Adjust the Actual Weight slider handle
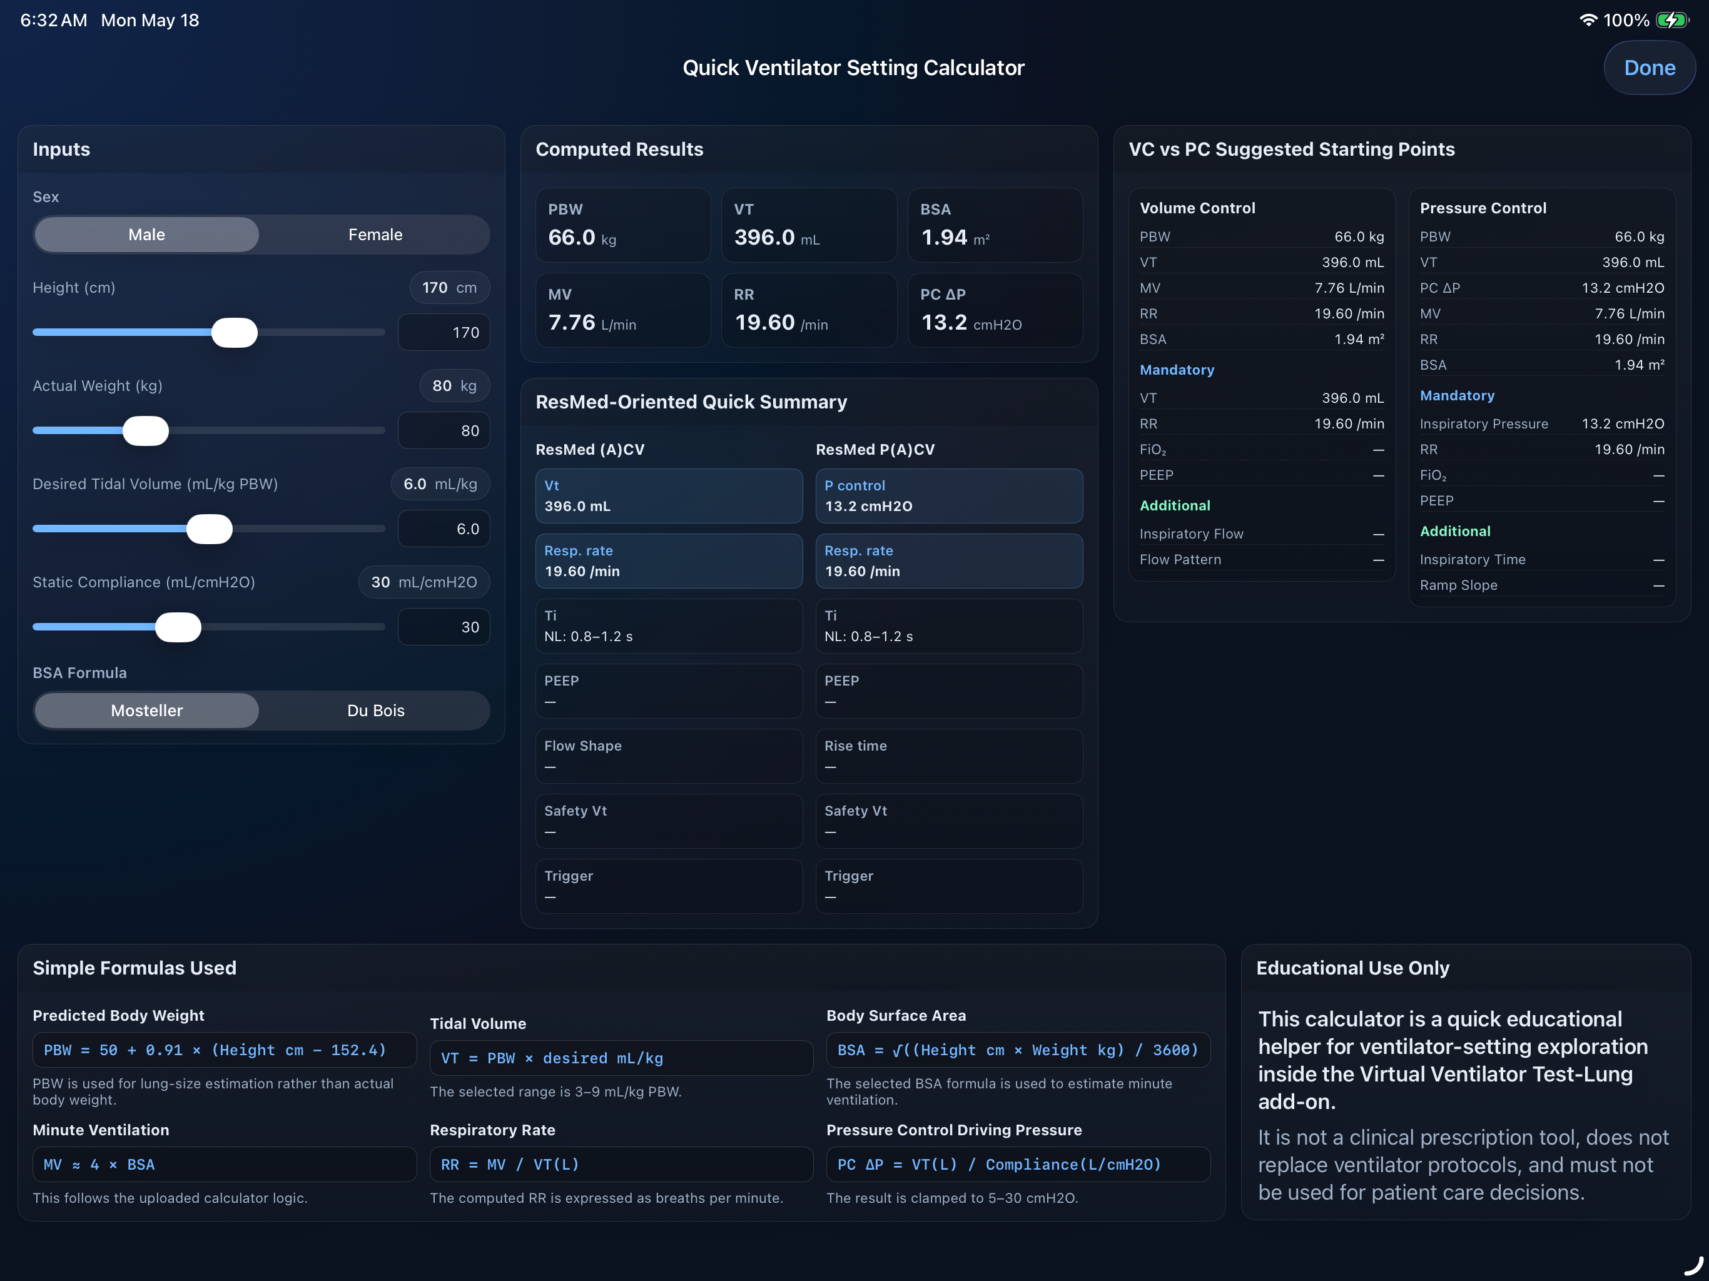Viewport: 1709px width, 1281px height. click(x=145, y=430)
